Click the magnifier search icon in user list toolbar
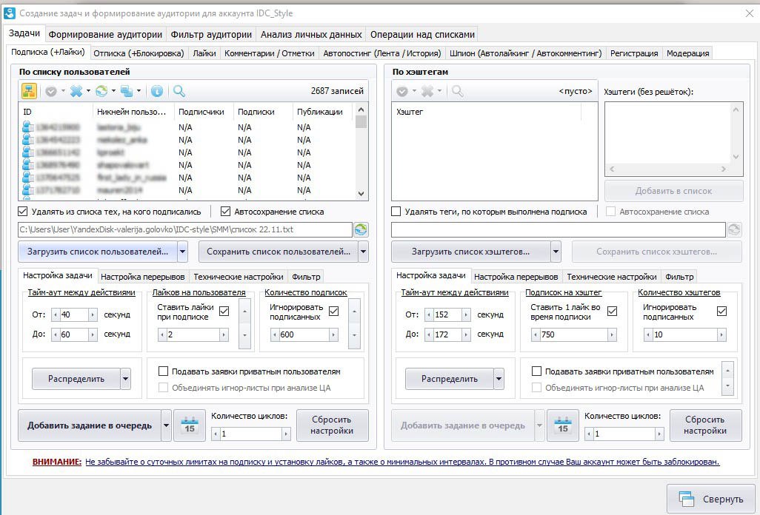Viewport: 760px width, 515px height. [x=179, y=90]
